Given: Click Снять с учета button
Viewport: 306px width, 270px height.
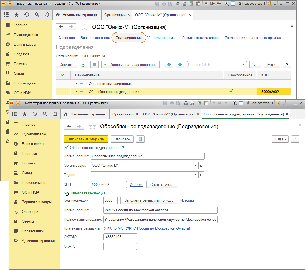Looking at the screenshot, I should (162, 184).
